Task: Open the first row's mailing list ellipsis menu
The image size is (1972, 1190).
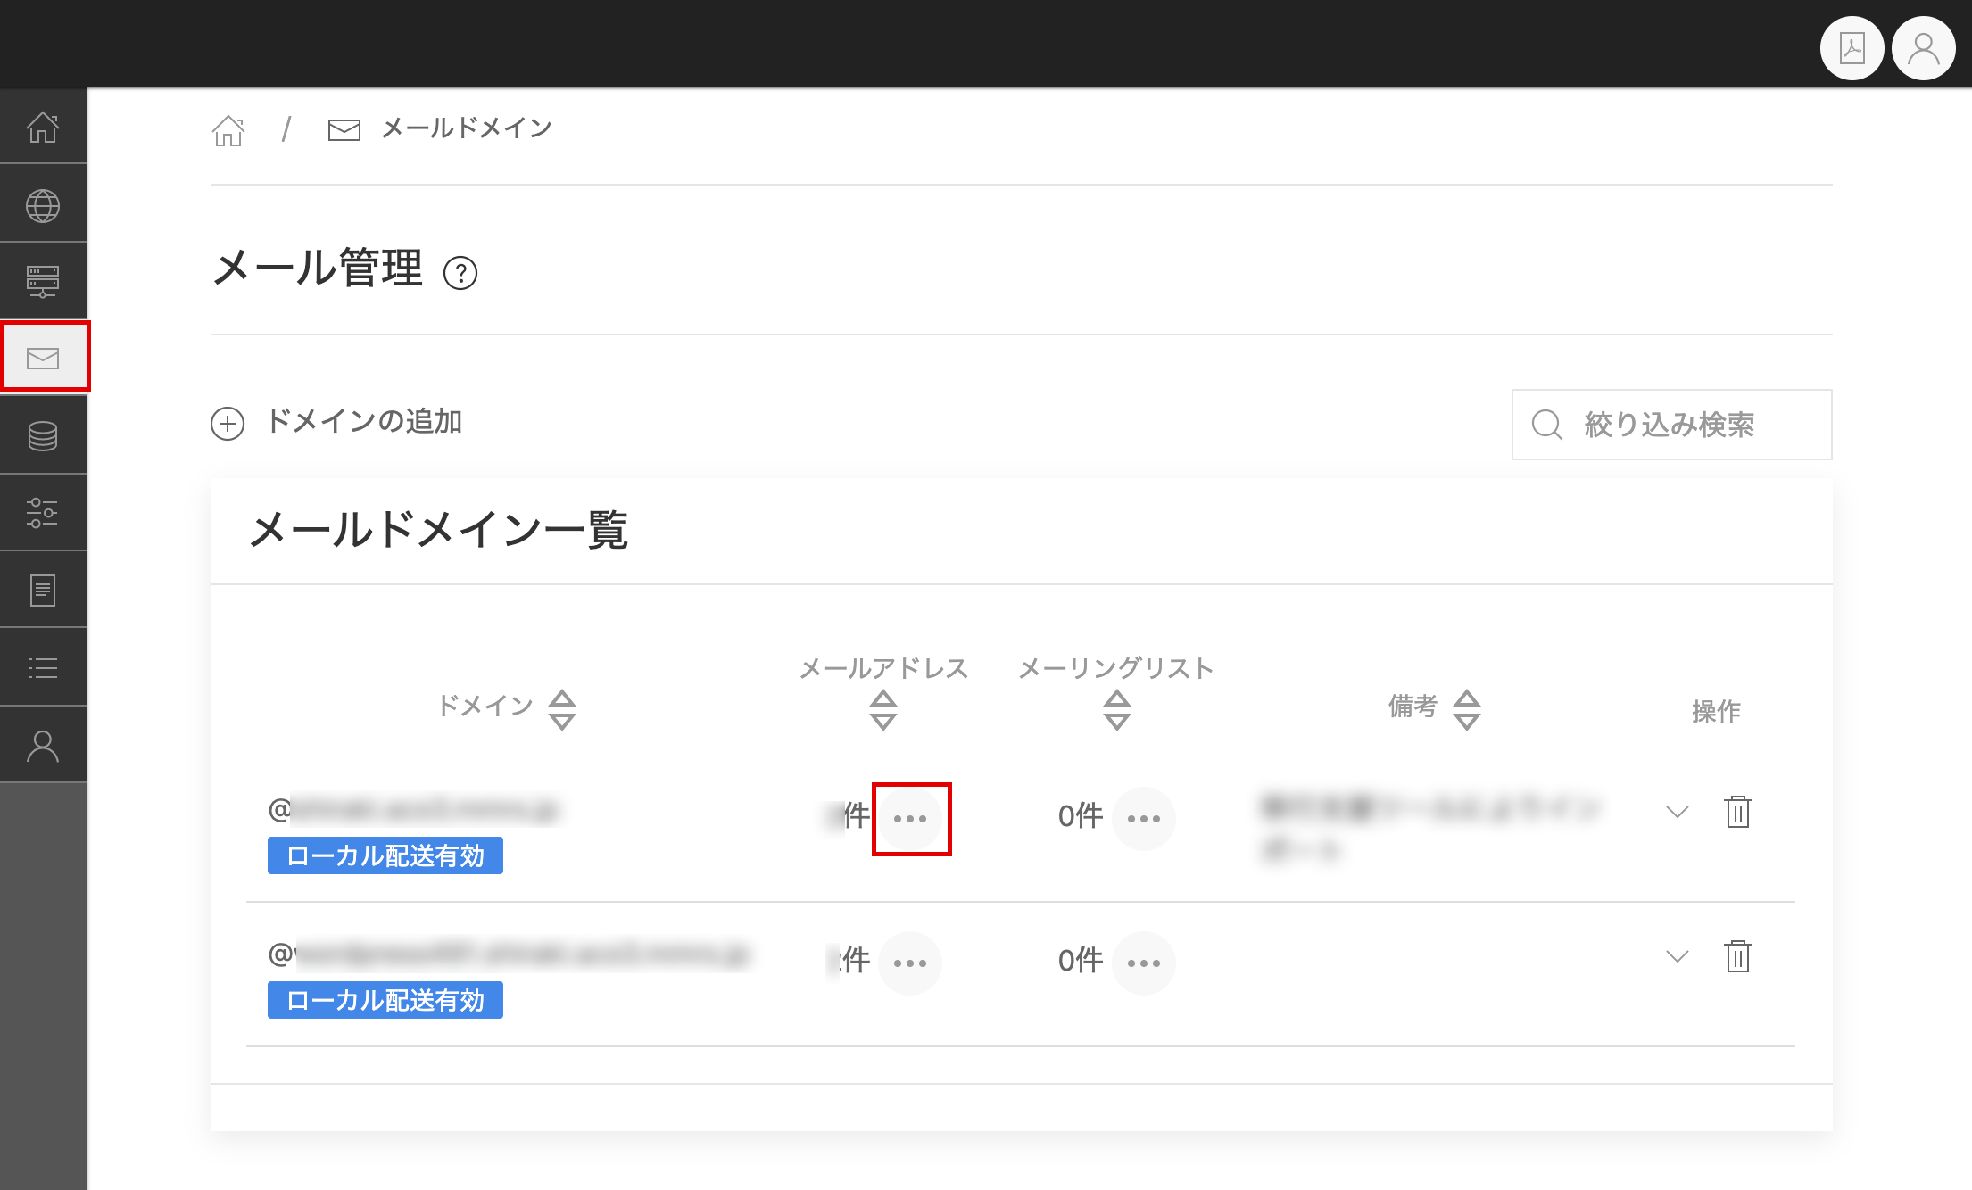Action: (1144, 819)
